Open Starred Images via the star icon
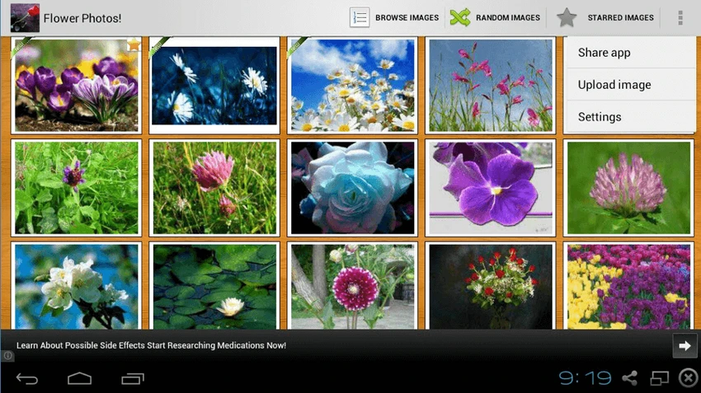The image size is (701, 393). (x=567, y=18)
